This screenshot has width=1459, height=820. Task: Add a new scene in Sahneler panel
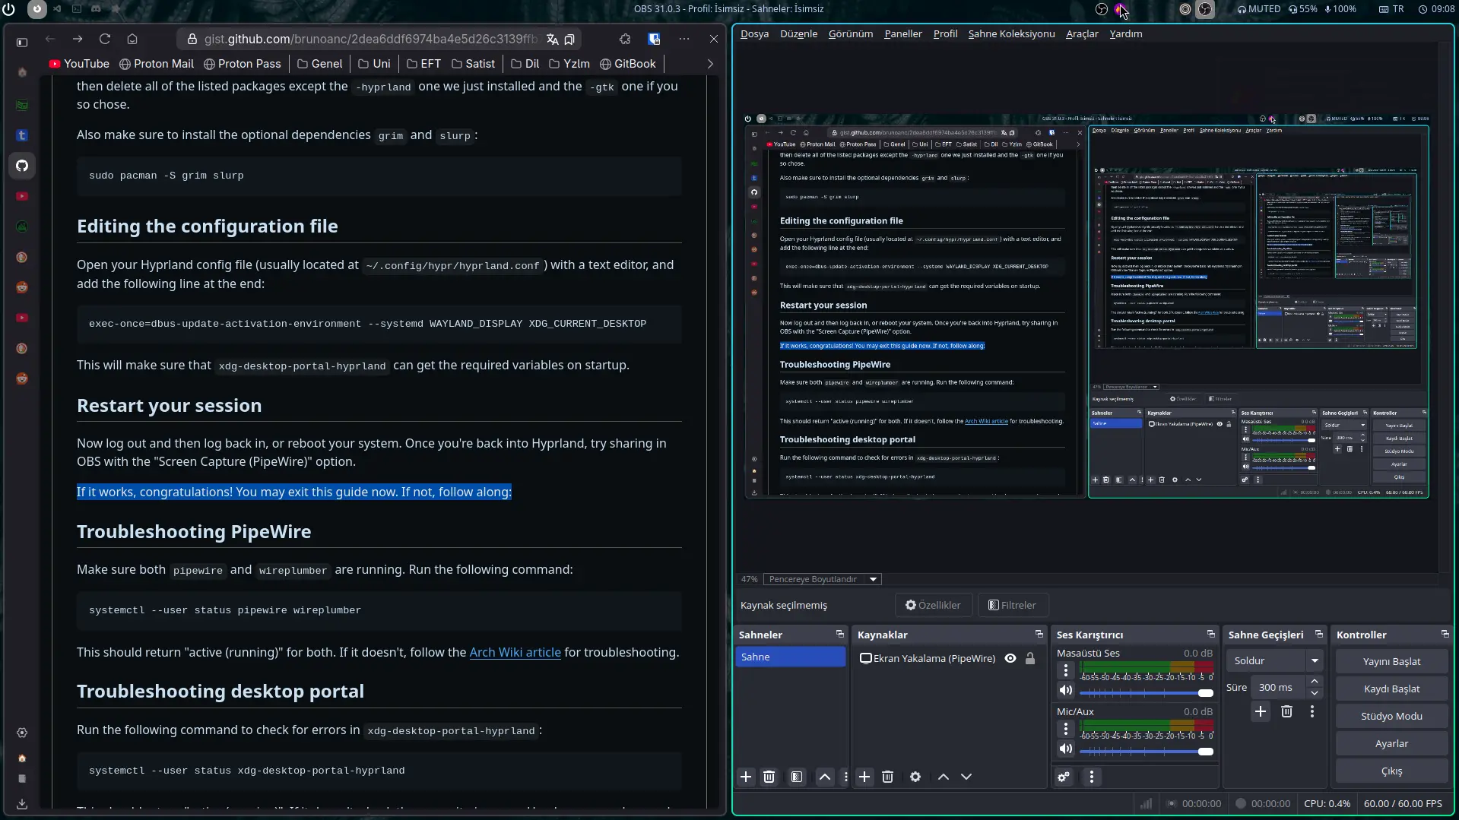746,777
